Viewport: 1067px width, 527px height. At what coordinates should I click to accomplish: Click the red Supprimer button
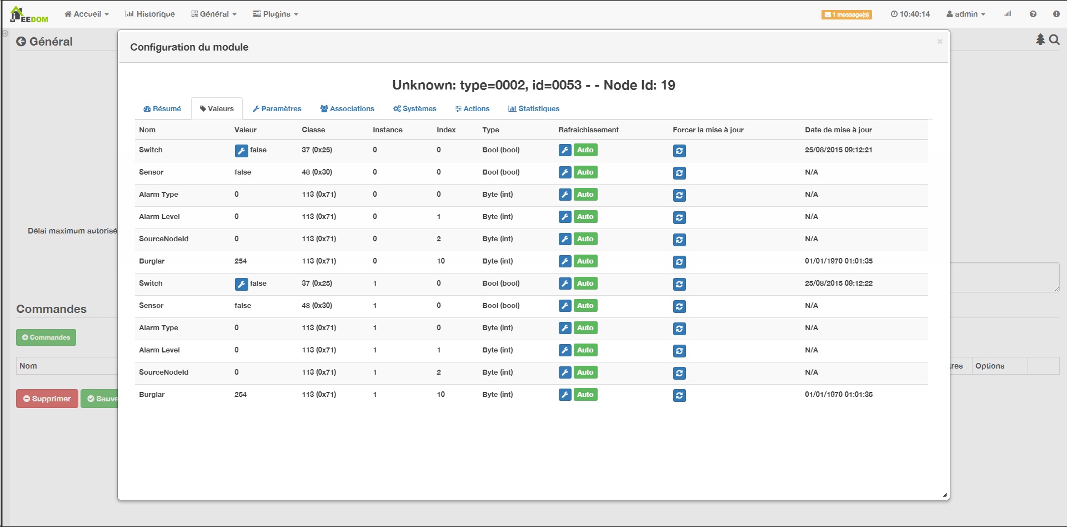point(47,399)
